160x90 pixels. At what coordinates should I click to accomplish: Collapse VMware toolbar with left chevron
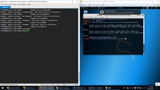(x=154, y=5)
